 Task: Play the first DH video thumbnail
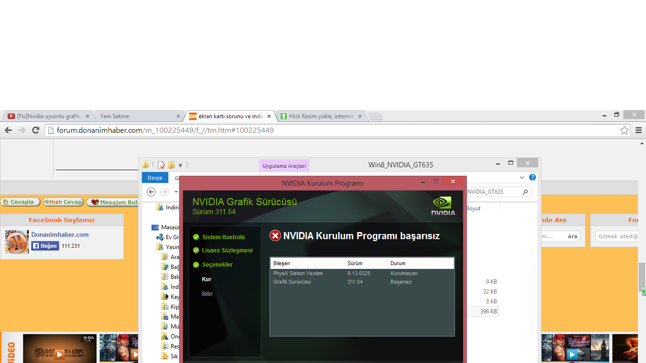point(60,354)
